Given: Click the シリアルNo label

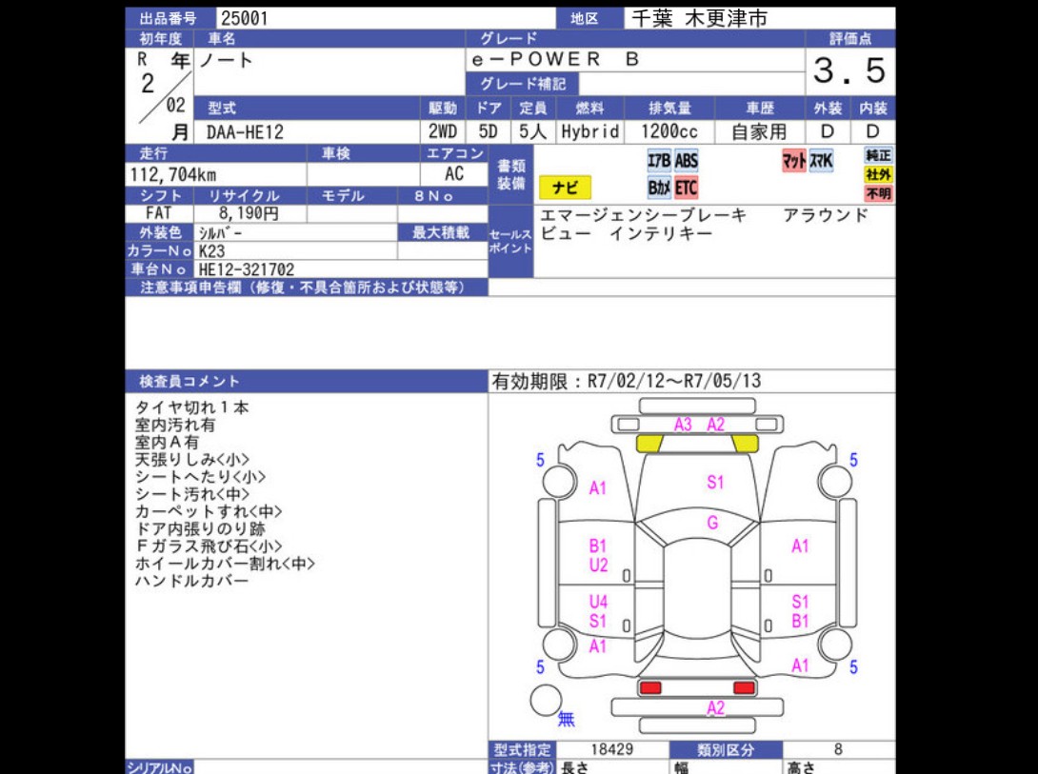Looking at the screenshot, I should click(x=160, y=767).
